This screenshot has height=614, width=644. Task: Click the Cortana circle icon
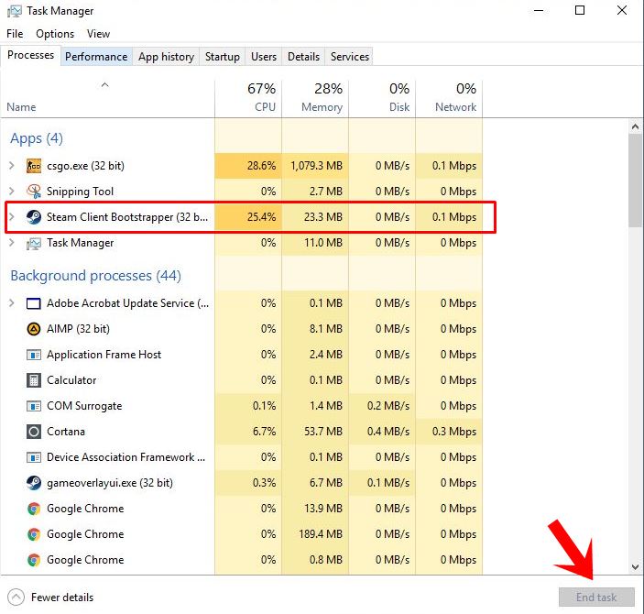tap(34, 432)
